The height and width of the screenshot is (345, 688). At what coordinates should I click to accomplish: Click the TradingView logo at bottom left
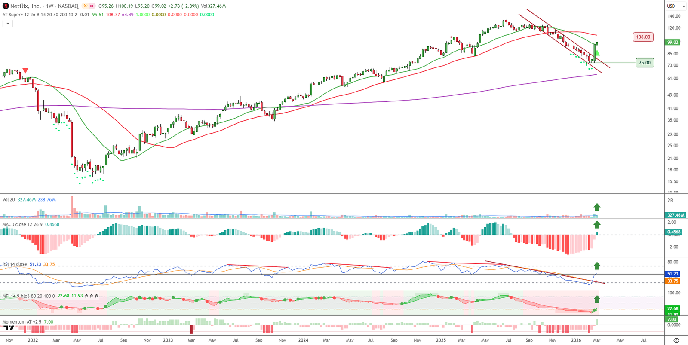click(x=9, y=328)
